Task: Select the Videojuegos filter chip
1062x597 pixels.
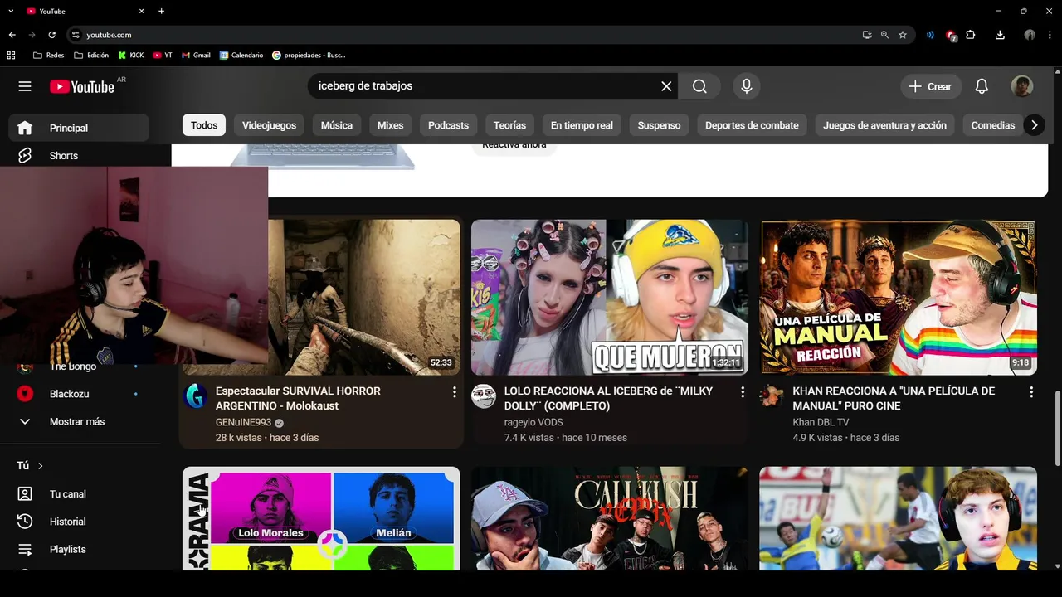Action: click(269, 125)
